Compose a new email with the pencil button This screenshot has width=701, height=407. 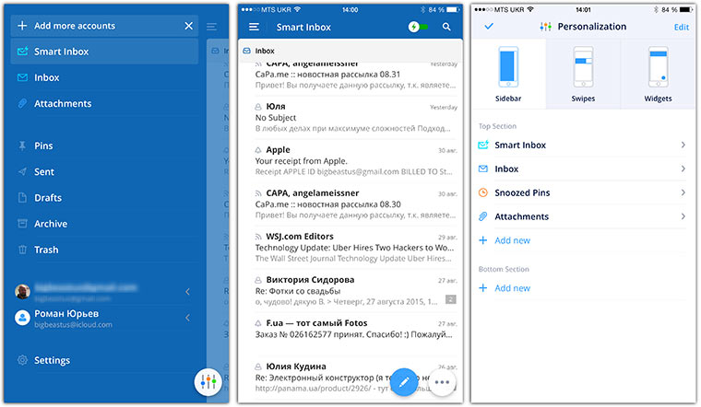(404, 382)
